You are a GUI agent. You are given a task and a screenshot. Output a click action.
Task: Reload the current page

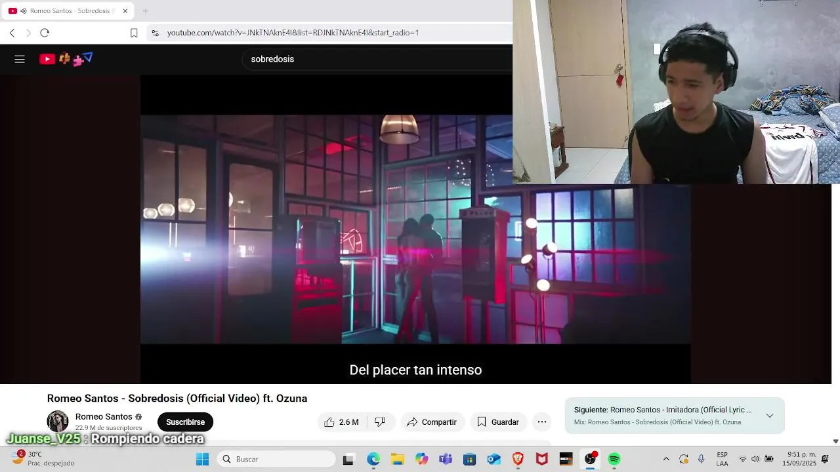tap(45, 33)
